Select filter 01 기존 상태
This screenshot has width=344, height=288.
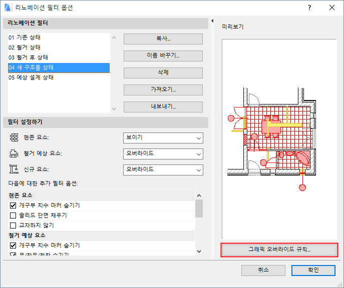click(59, 37)
